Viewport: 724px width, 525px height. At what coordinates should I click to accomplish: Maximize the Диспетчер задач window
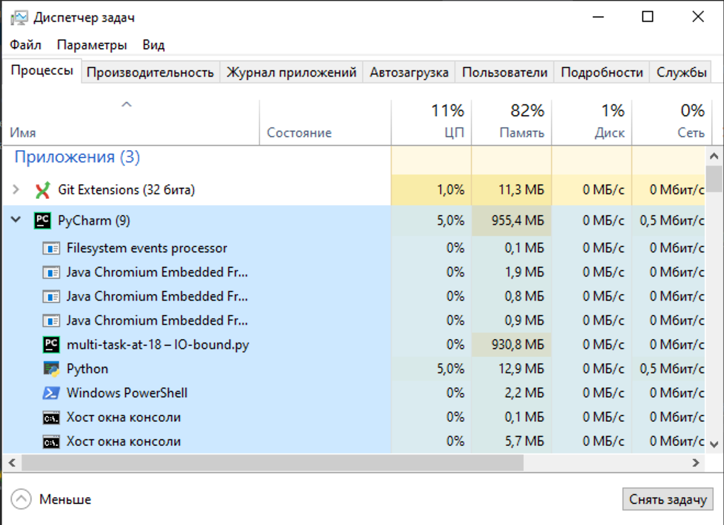click(x=648, y=17)
